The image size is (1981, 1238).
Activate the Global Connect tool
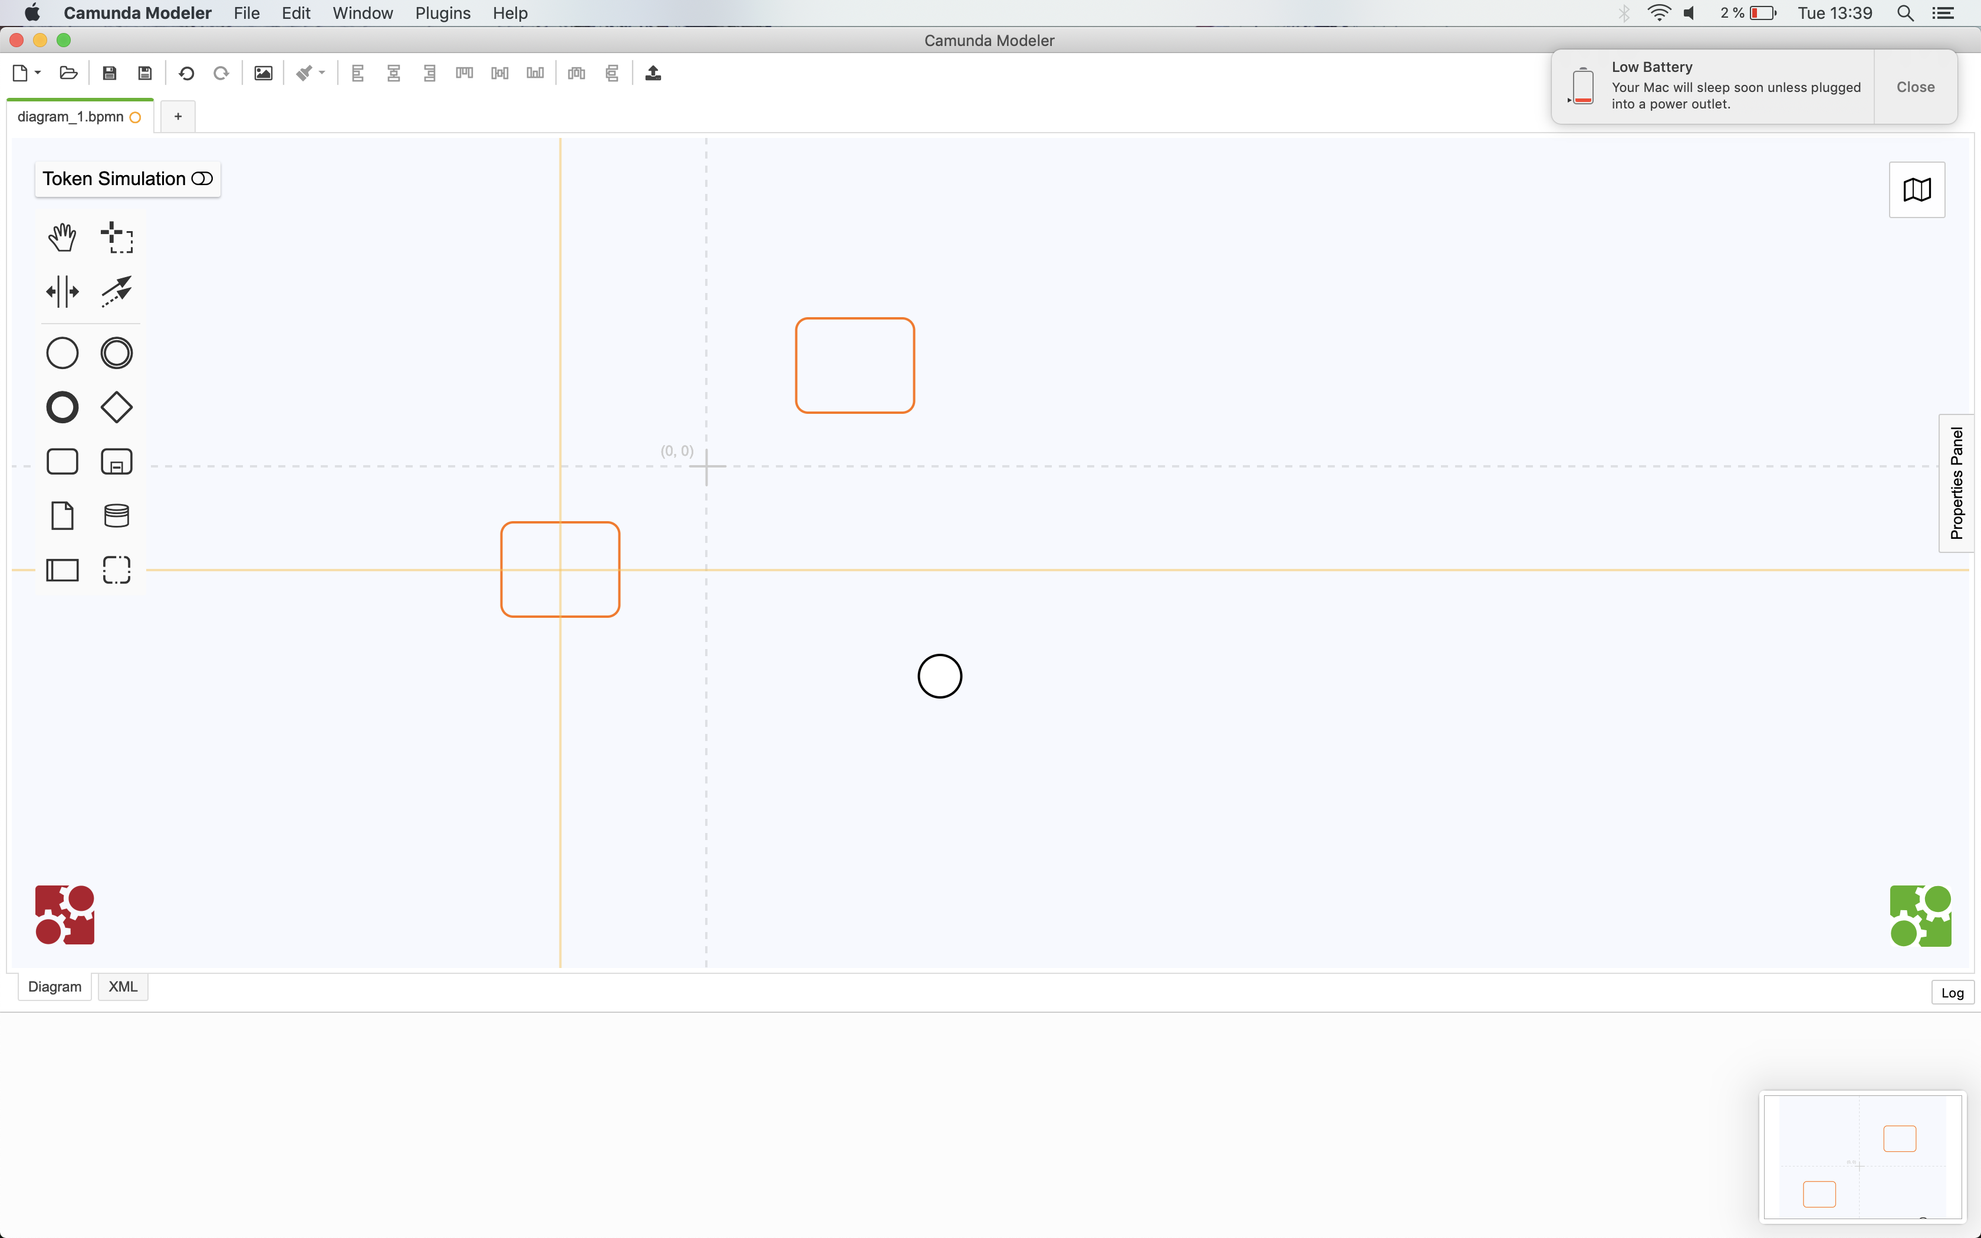click(116, 291)
